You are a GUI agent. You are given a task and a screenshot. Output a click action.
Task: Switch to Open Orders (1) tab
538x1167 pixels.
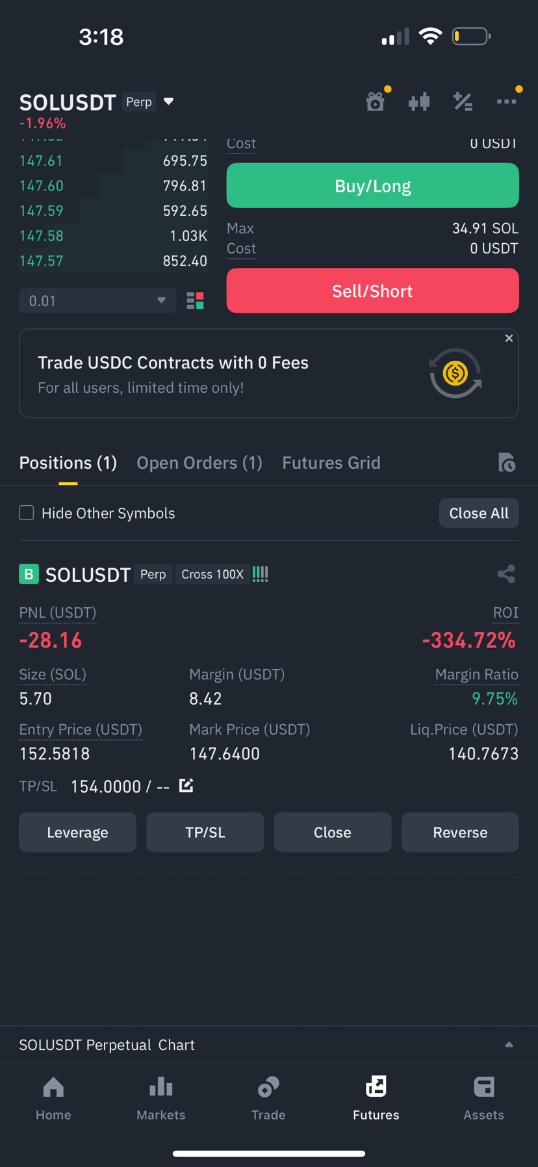199,463
